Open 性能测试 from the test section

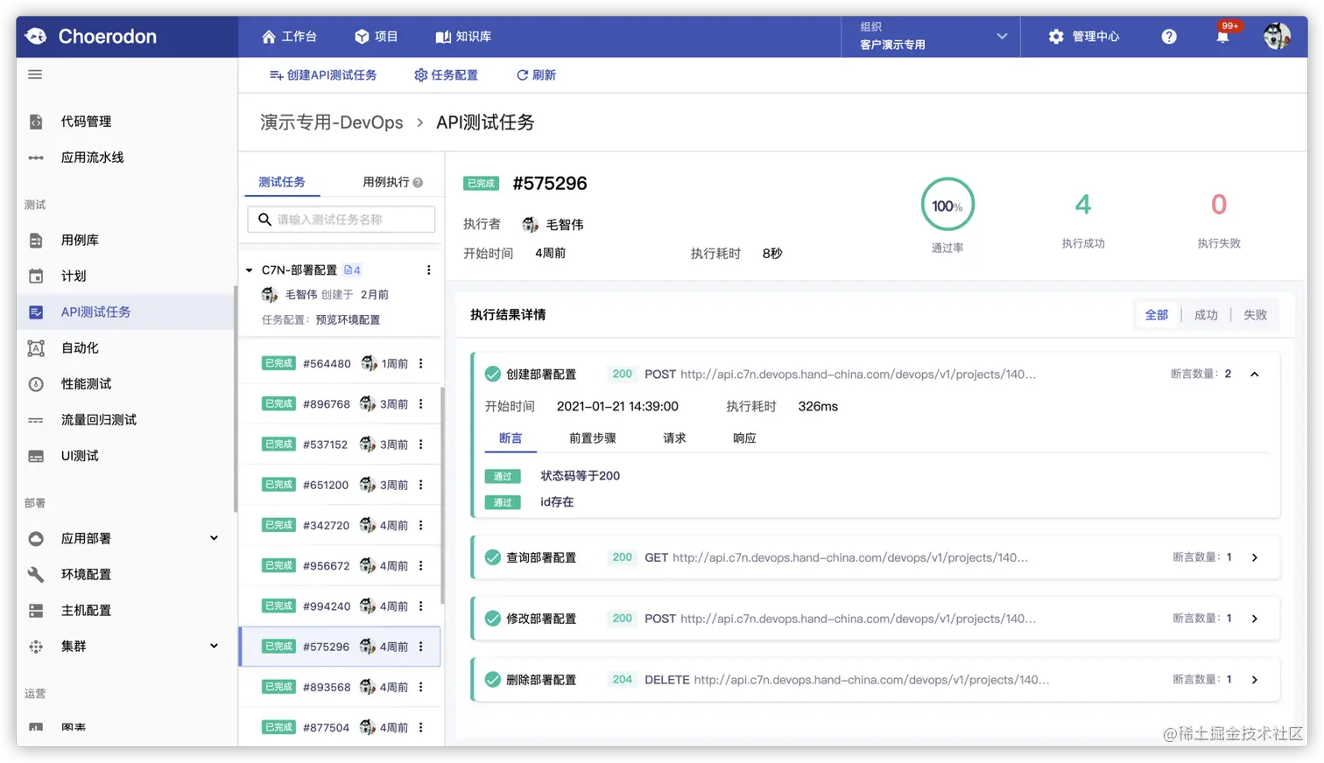pos(82,382)
